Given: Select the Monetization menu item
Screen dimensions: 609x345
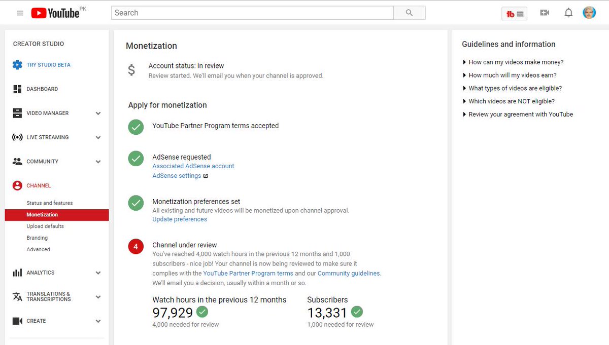Looking at the screenshot, I should click(x=57, y=215).
